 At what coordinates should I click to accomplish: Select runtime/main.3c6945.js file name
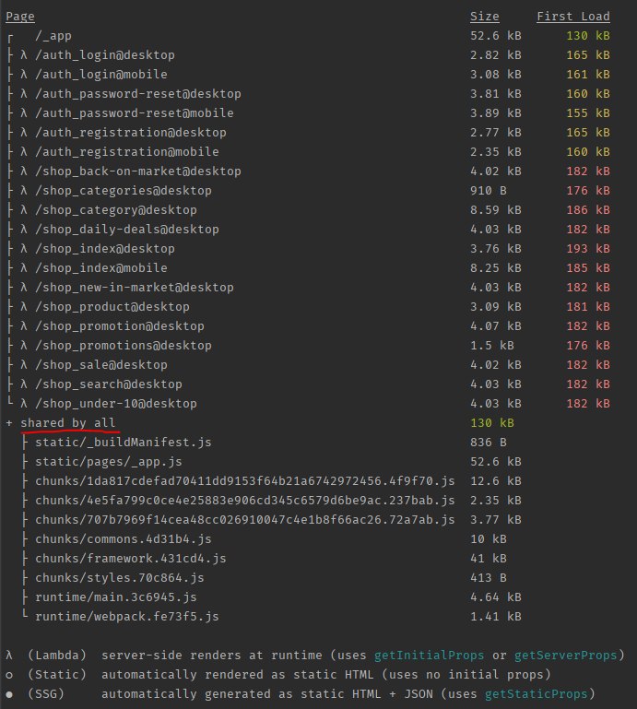(x=116, y=597)
